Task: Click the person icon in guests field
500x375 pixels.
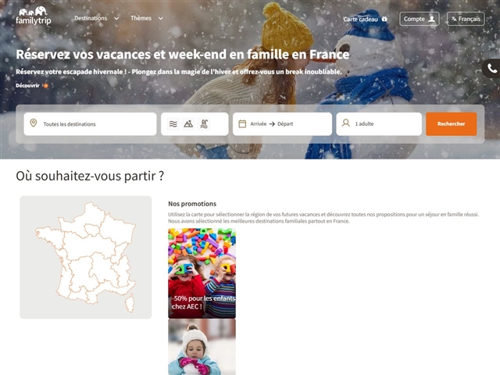Action: pyautogui.click(x=345, y=123)
